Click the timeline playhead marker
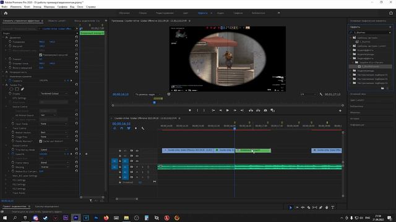Image resolution: width=396 pixels, height=222 pixels. click(235, 129)
